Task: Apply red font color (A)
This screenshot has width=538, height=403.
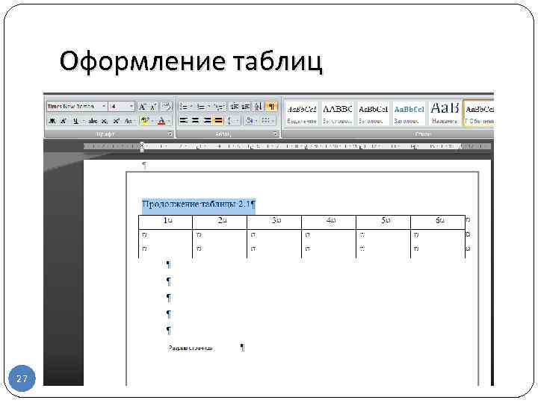Action: pos(161,121)
